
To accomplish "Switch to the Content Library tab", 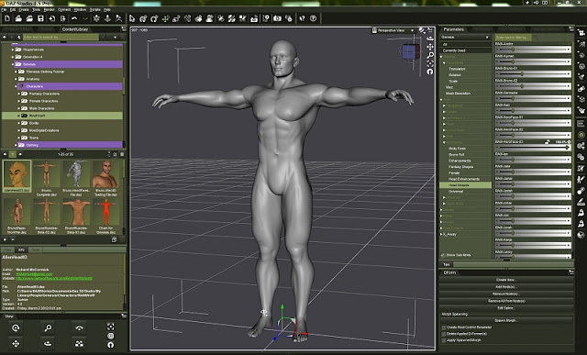I will coord(75,29).
